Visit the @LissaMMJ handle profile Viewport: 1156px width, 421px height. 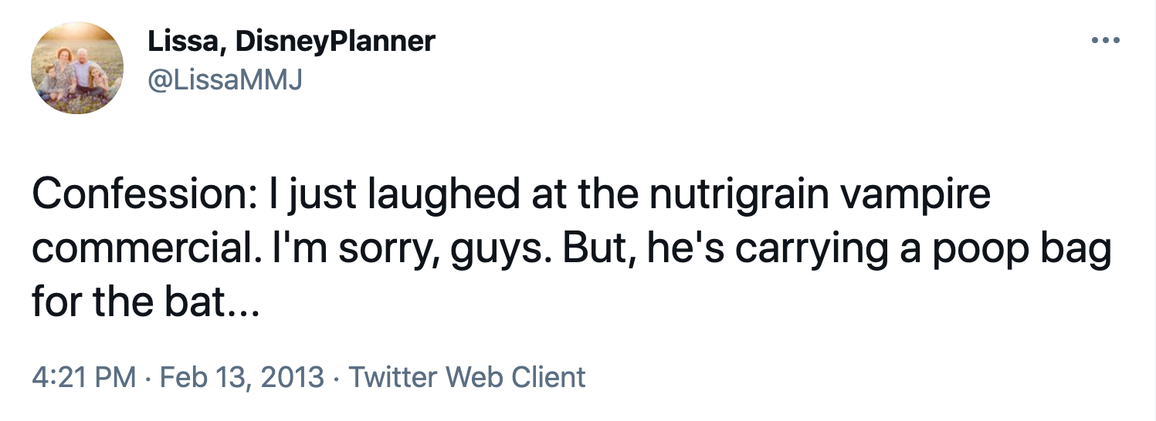click(225, 78)
